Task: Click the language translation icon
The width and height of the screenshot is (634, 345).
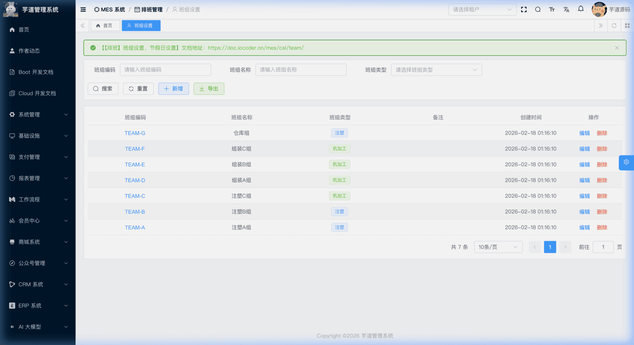Action: pyautogui.click(x=566, y=9)
